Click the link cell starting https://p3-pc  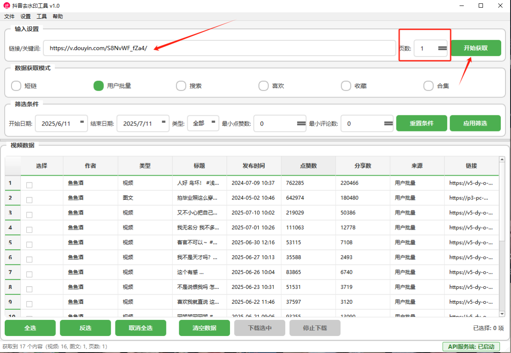pyautogui.click(x=471, y=198)
